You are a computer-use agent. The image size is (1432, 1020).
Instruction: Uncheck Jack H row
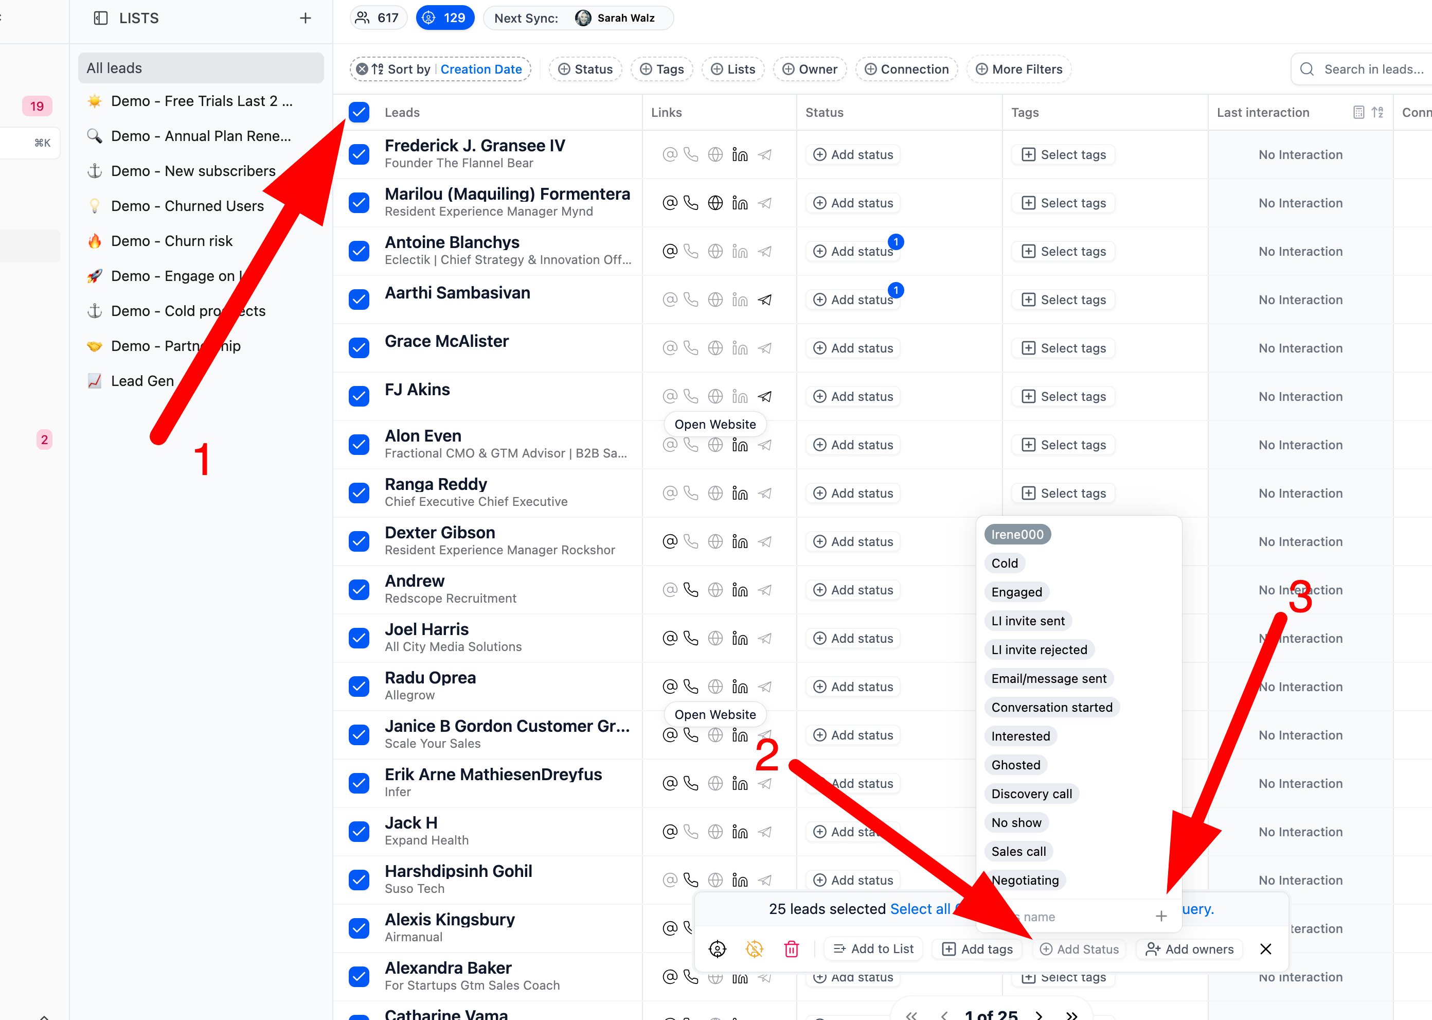point(359,832)
